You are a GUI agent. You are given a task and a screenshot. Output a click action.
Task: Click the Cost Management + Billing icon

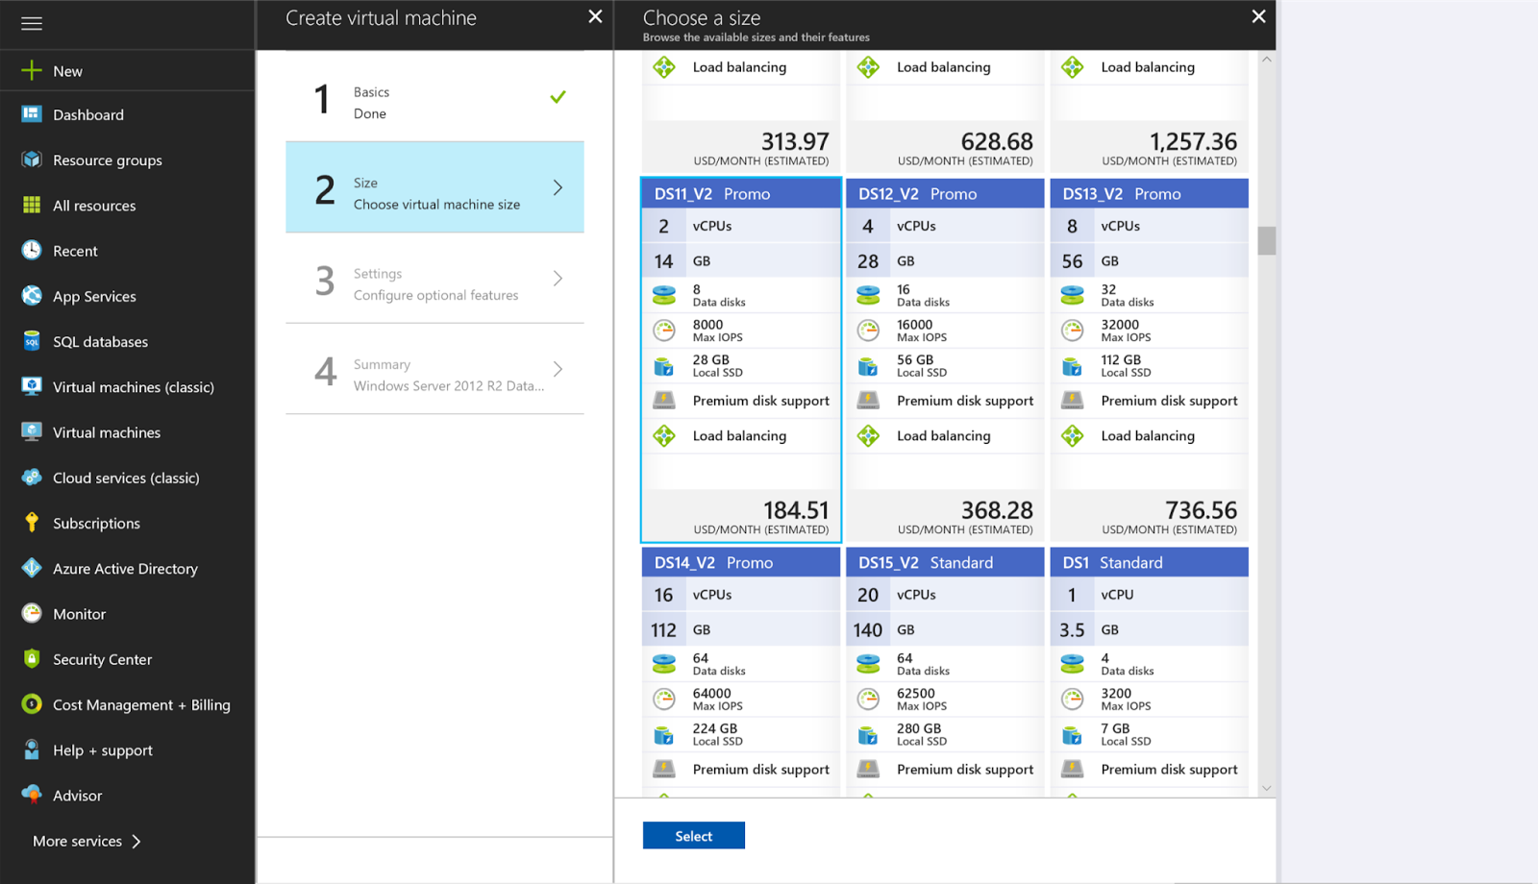[32, 704]
